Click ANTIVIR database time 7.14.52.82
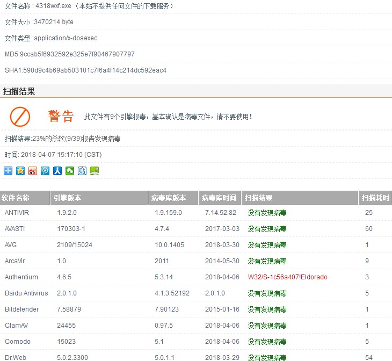Image resolution: width=392 pixels, height=361 pixels. [x=221, y=213]
